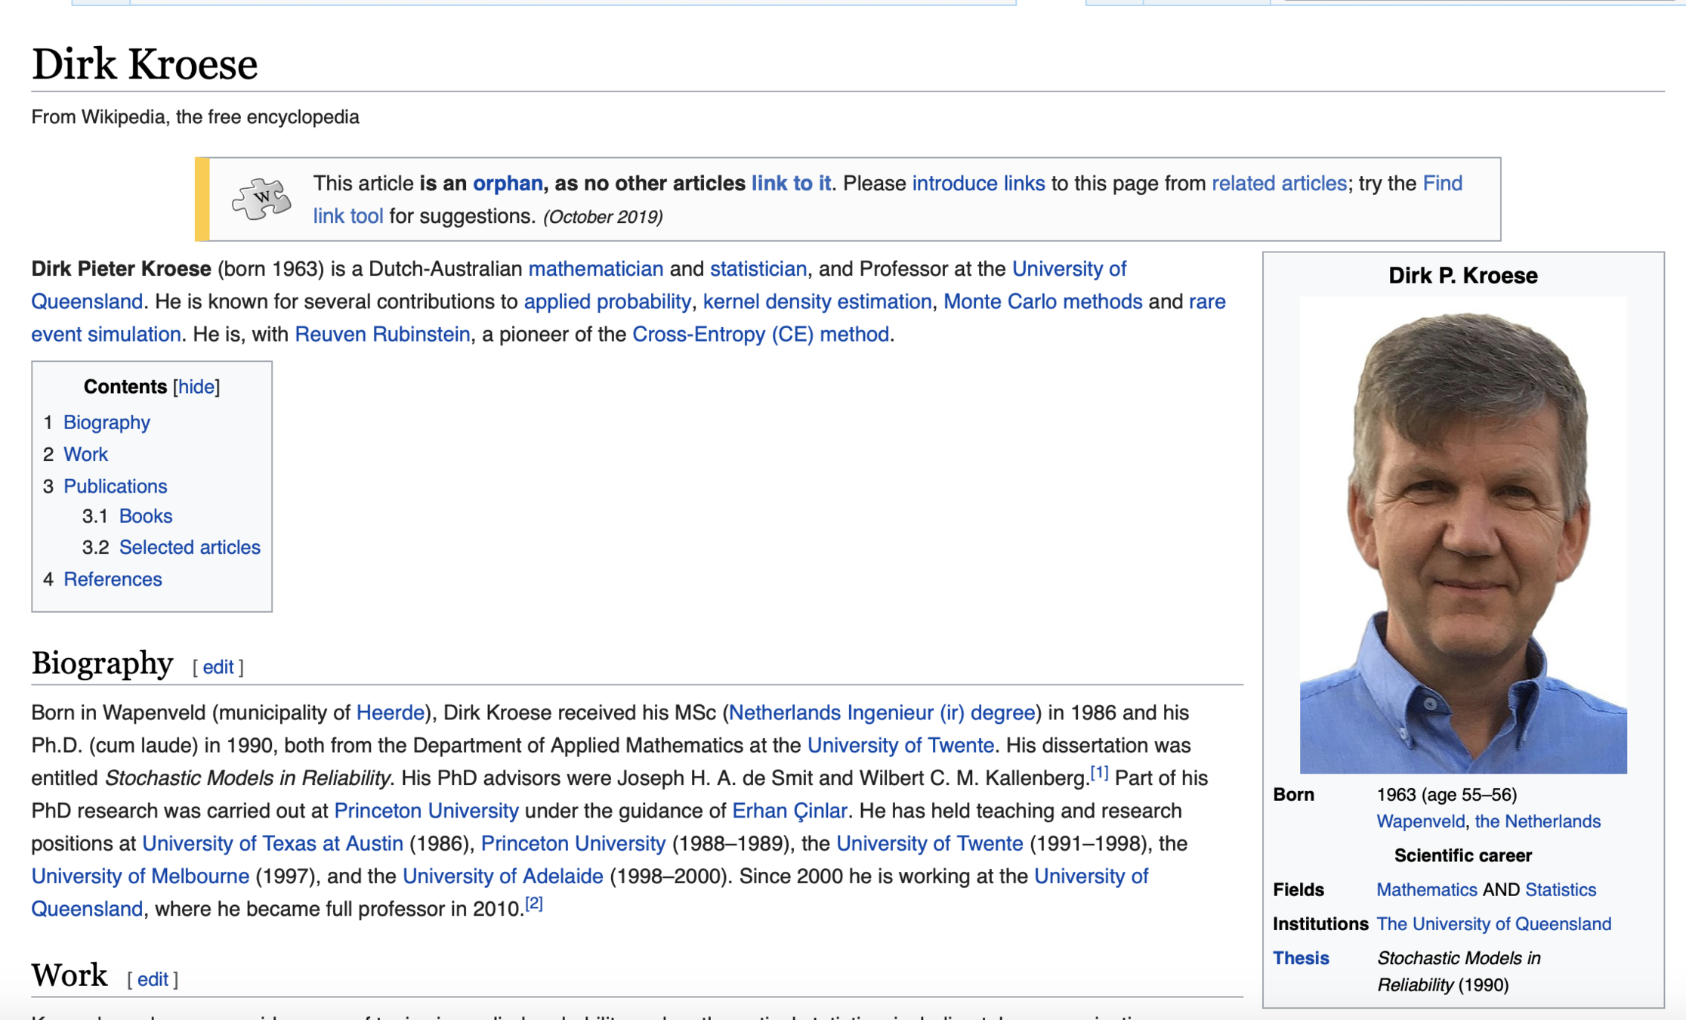The image size is (1686, 1020).
Task: Go to Publications in contents
Action: (115, 486)
